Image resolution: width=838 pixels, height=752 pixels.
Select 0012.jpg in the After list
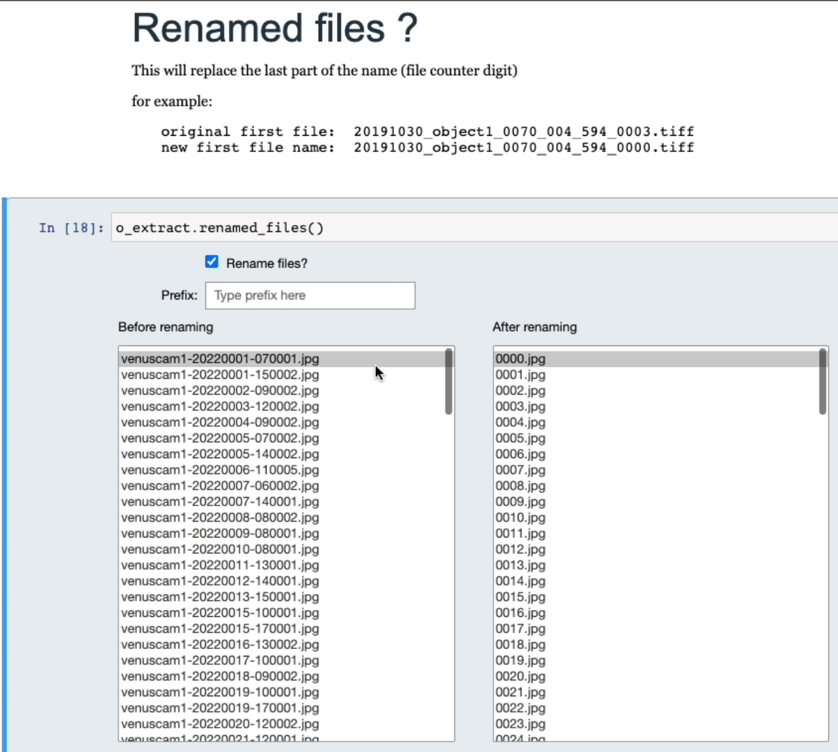pos(521,549)
